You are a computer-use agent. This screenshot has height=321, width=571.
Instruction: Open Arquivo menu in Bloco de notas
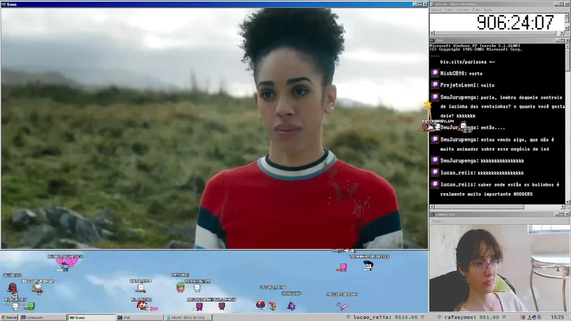tap(436, 10)
